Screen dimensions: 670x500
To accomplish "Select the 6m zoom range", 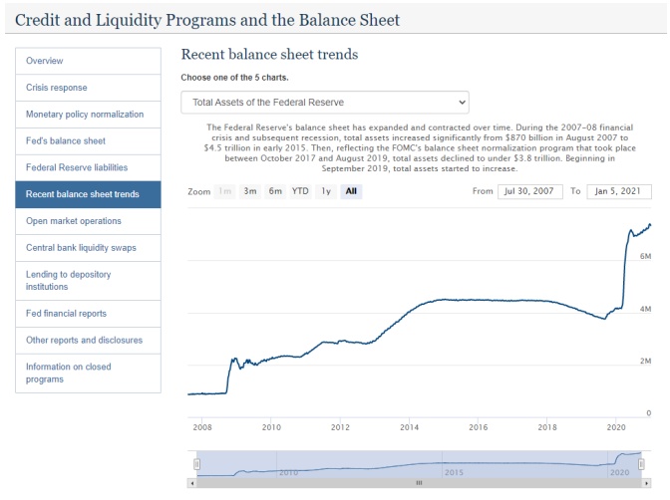I will click(274, 191).
